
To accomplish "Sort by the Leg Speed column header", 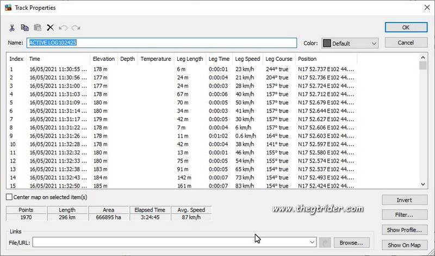I will pyautogui.click(x=247, y=59).
